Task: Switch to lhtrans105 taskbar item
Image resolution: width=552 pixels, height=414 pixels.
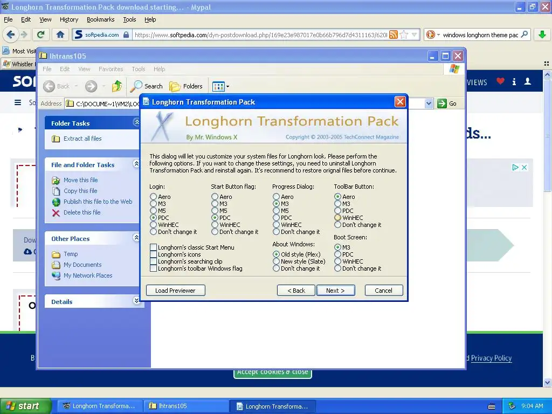Action: (186, 406)
